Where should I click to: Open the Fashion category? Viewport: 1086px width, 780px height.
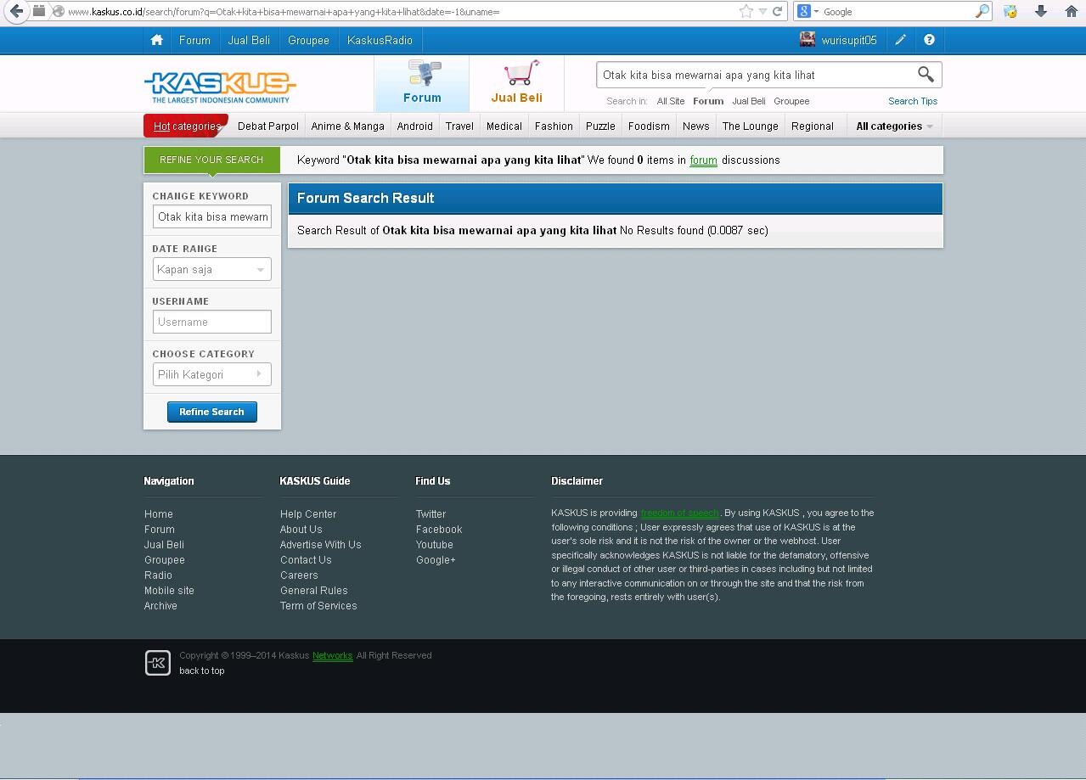tap(554, 126)
